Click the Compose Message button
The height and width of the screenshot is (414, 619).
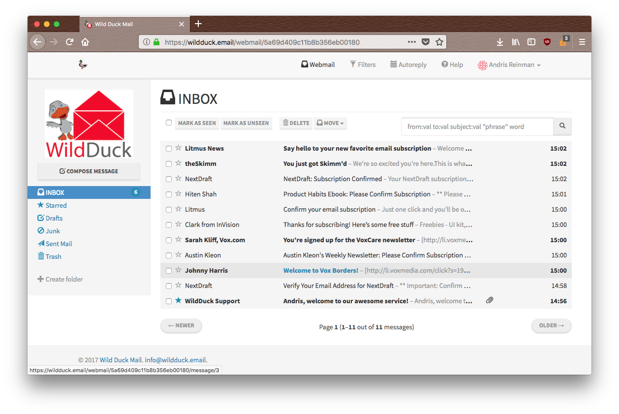coord(89,171)
